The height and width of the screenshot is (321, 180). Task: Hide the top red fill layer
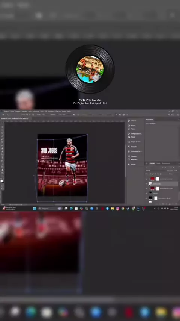pos(146,179)
